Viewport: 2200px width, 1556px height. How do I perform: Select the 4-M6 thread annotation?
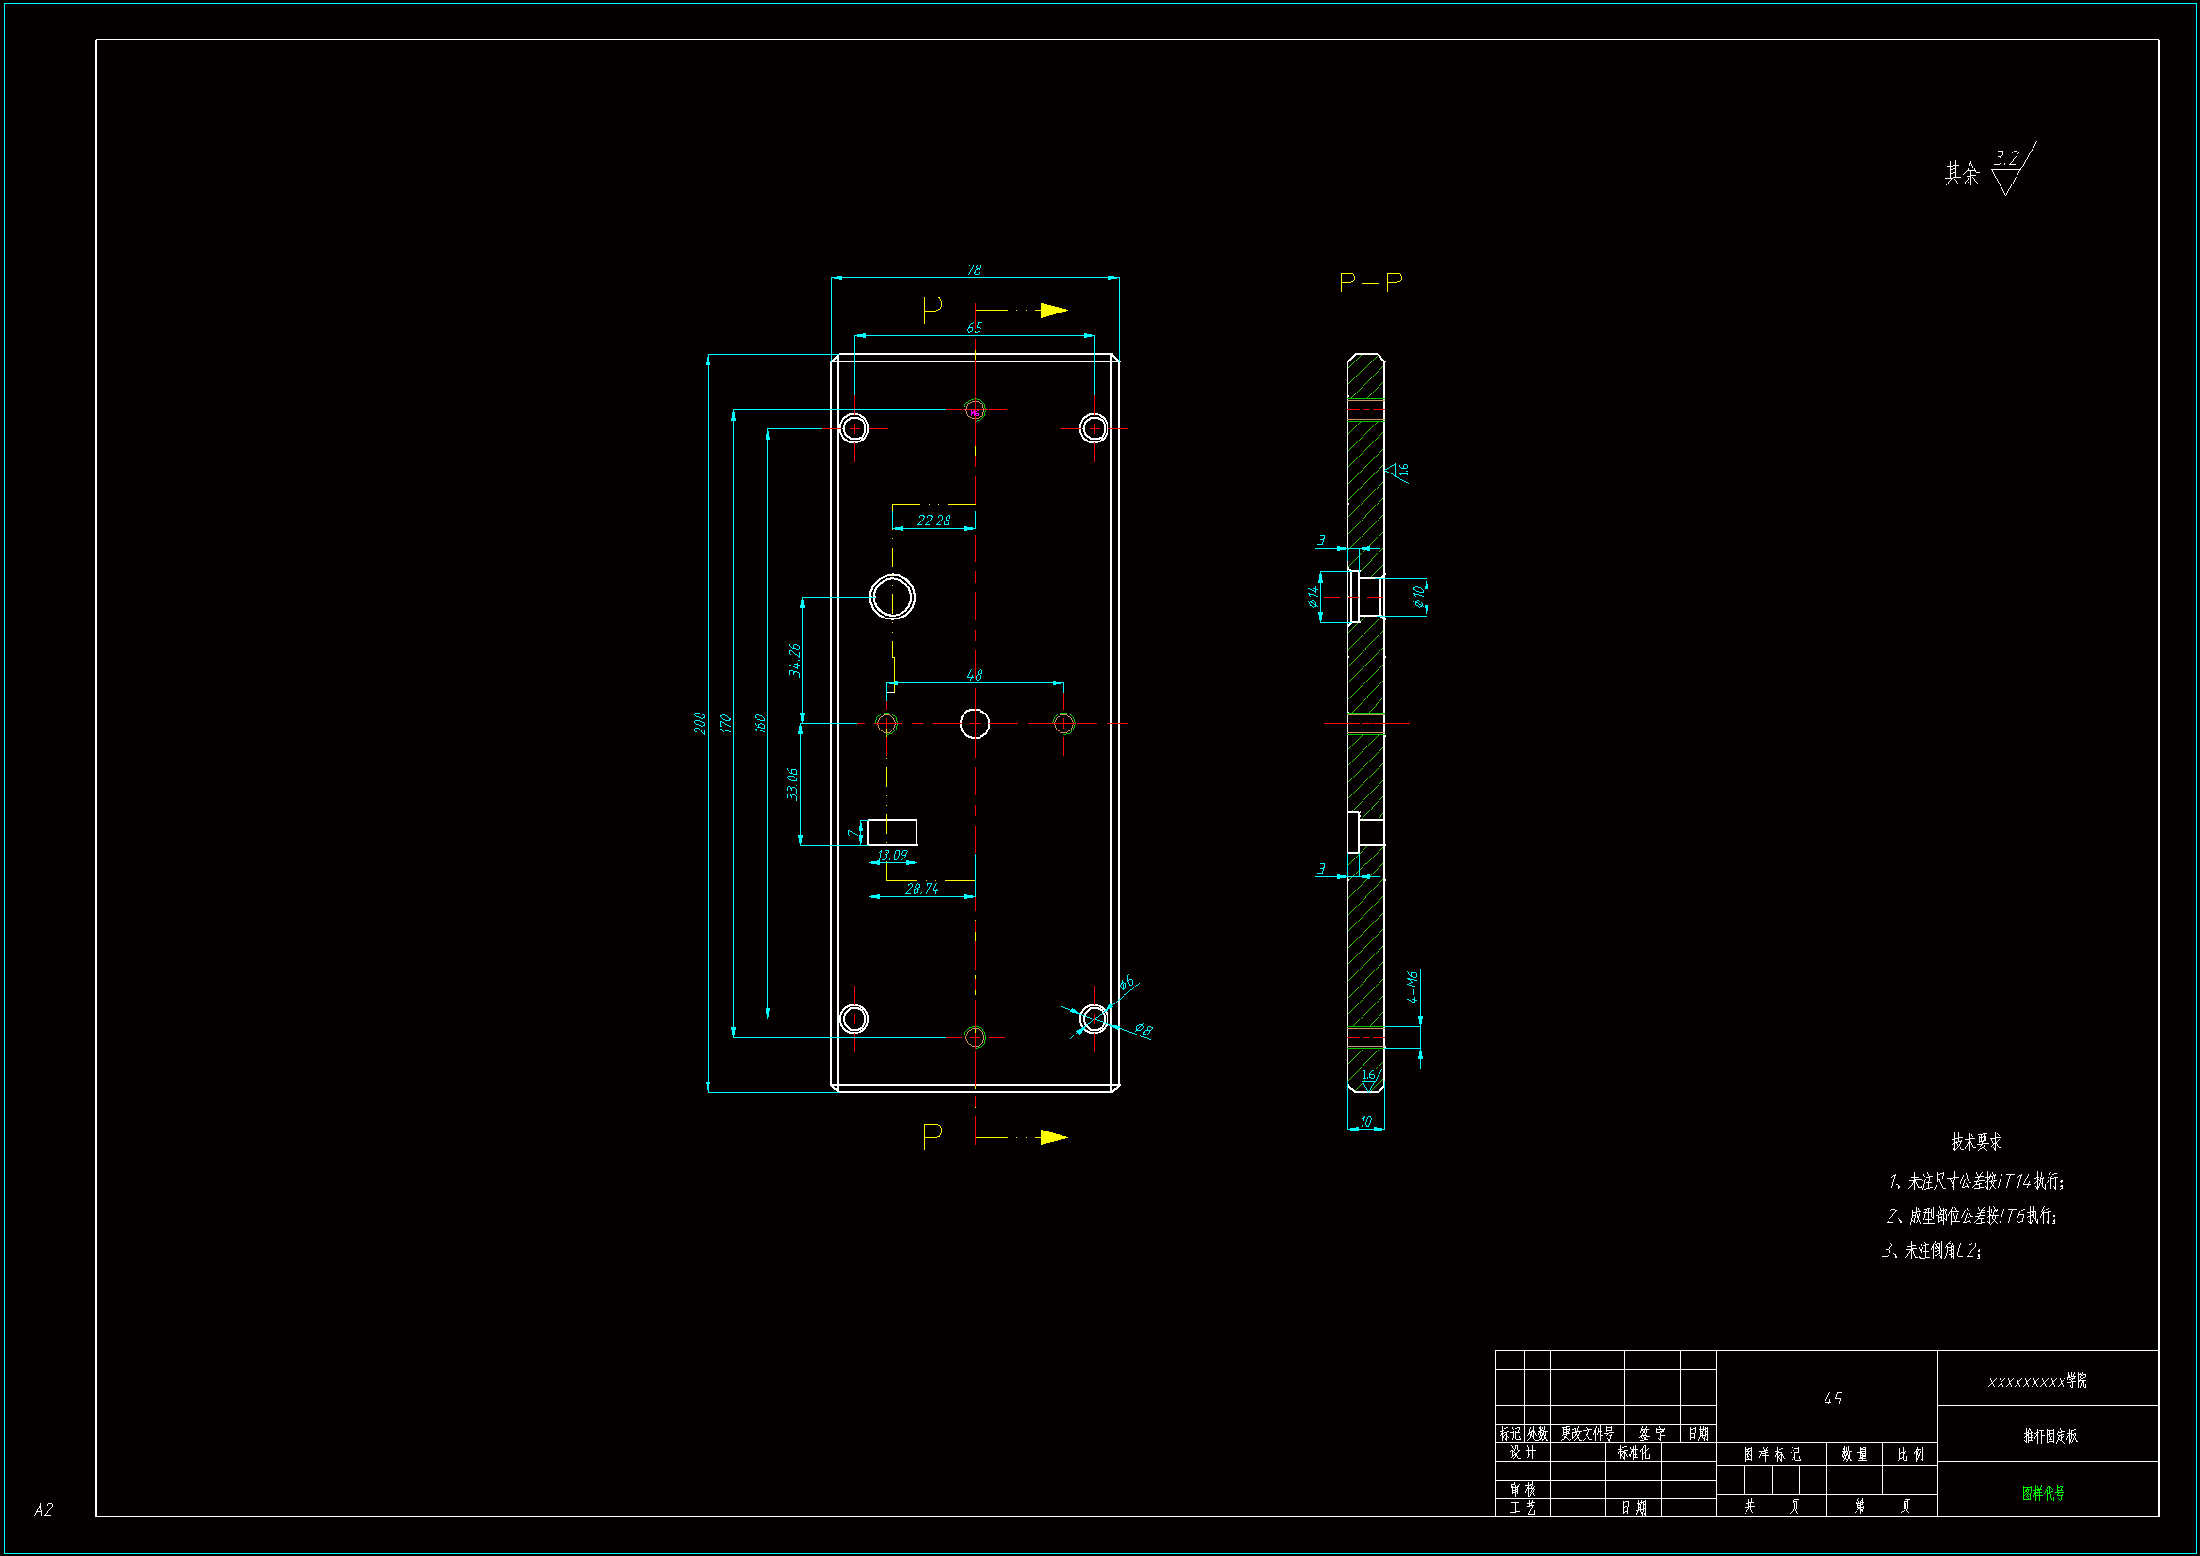point(1412,987)
